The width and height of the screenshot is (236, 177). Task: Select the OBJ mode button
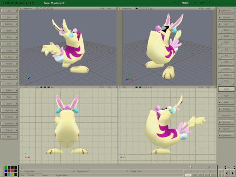point(188,175)
